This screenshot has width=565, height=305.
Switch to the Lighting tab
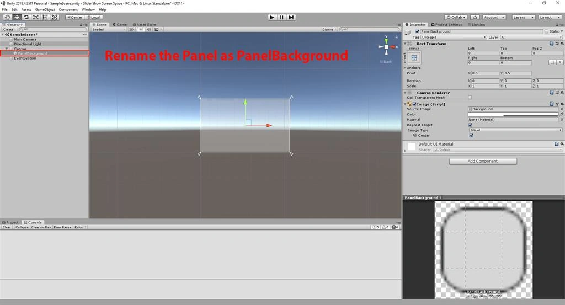click(x=476, y=24)
